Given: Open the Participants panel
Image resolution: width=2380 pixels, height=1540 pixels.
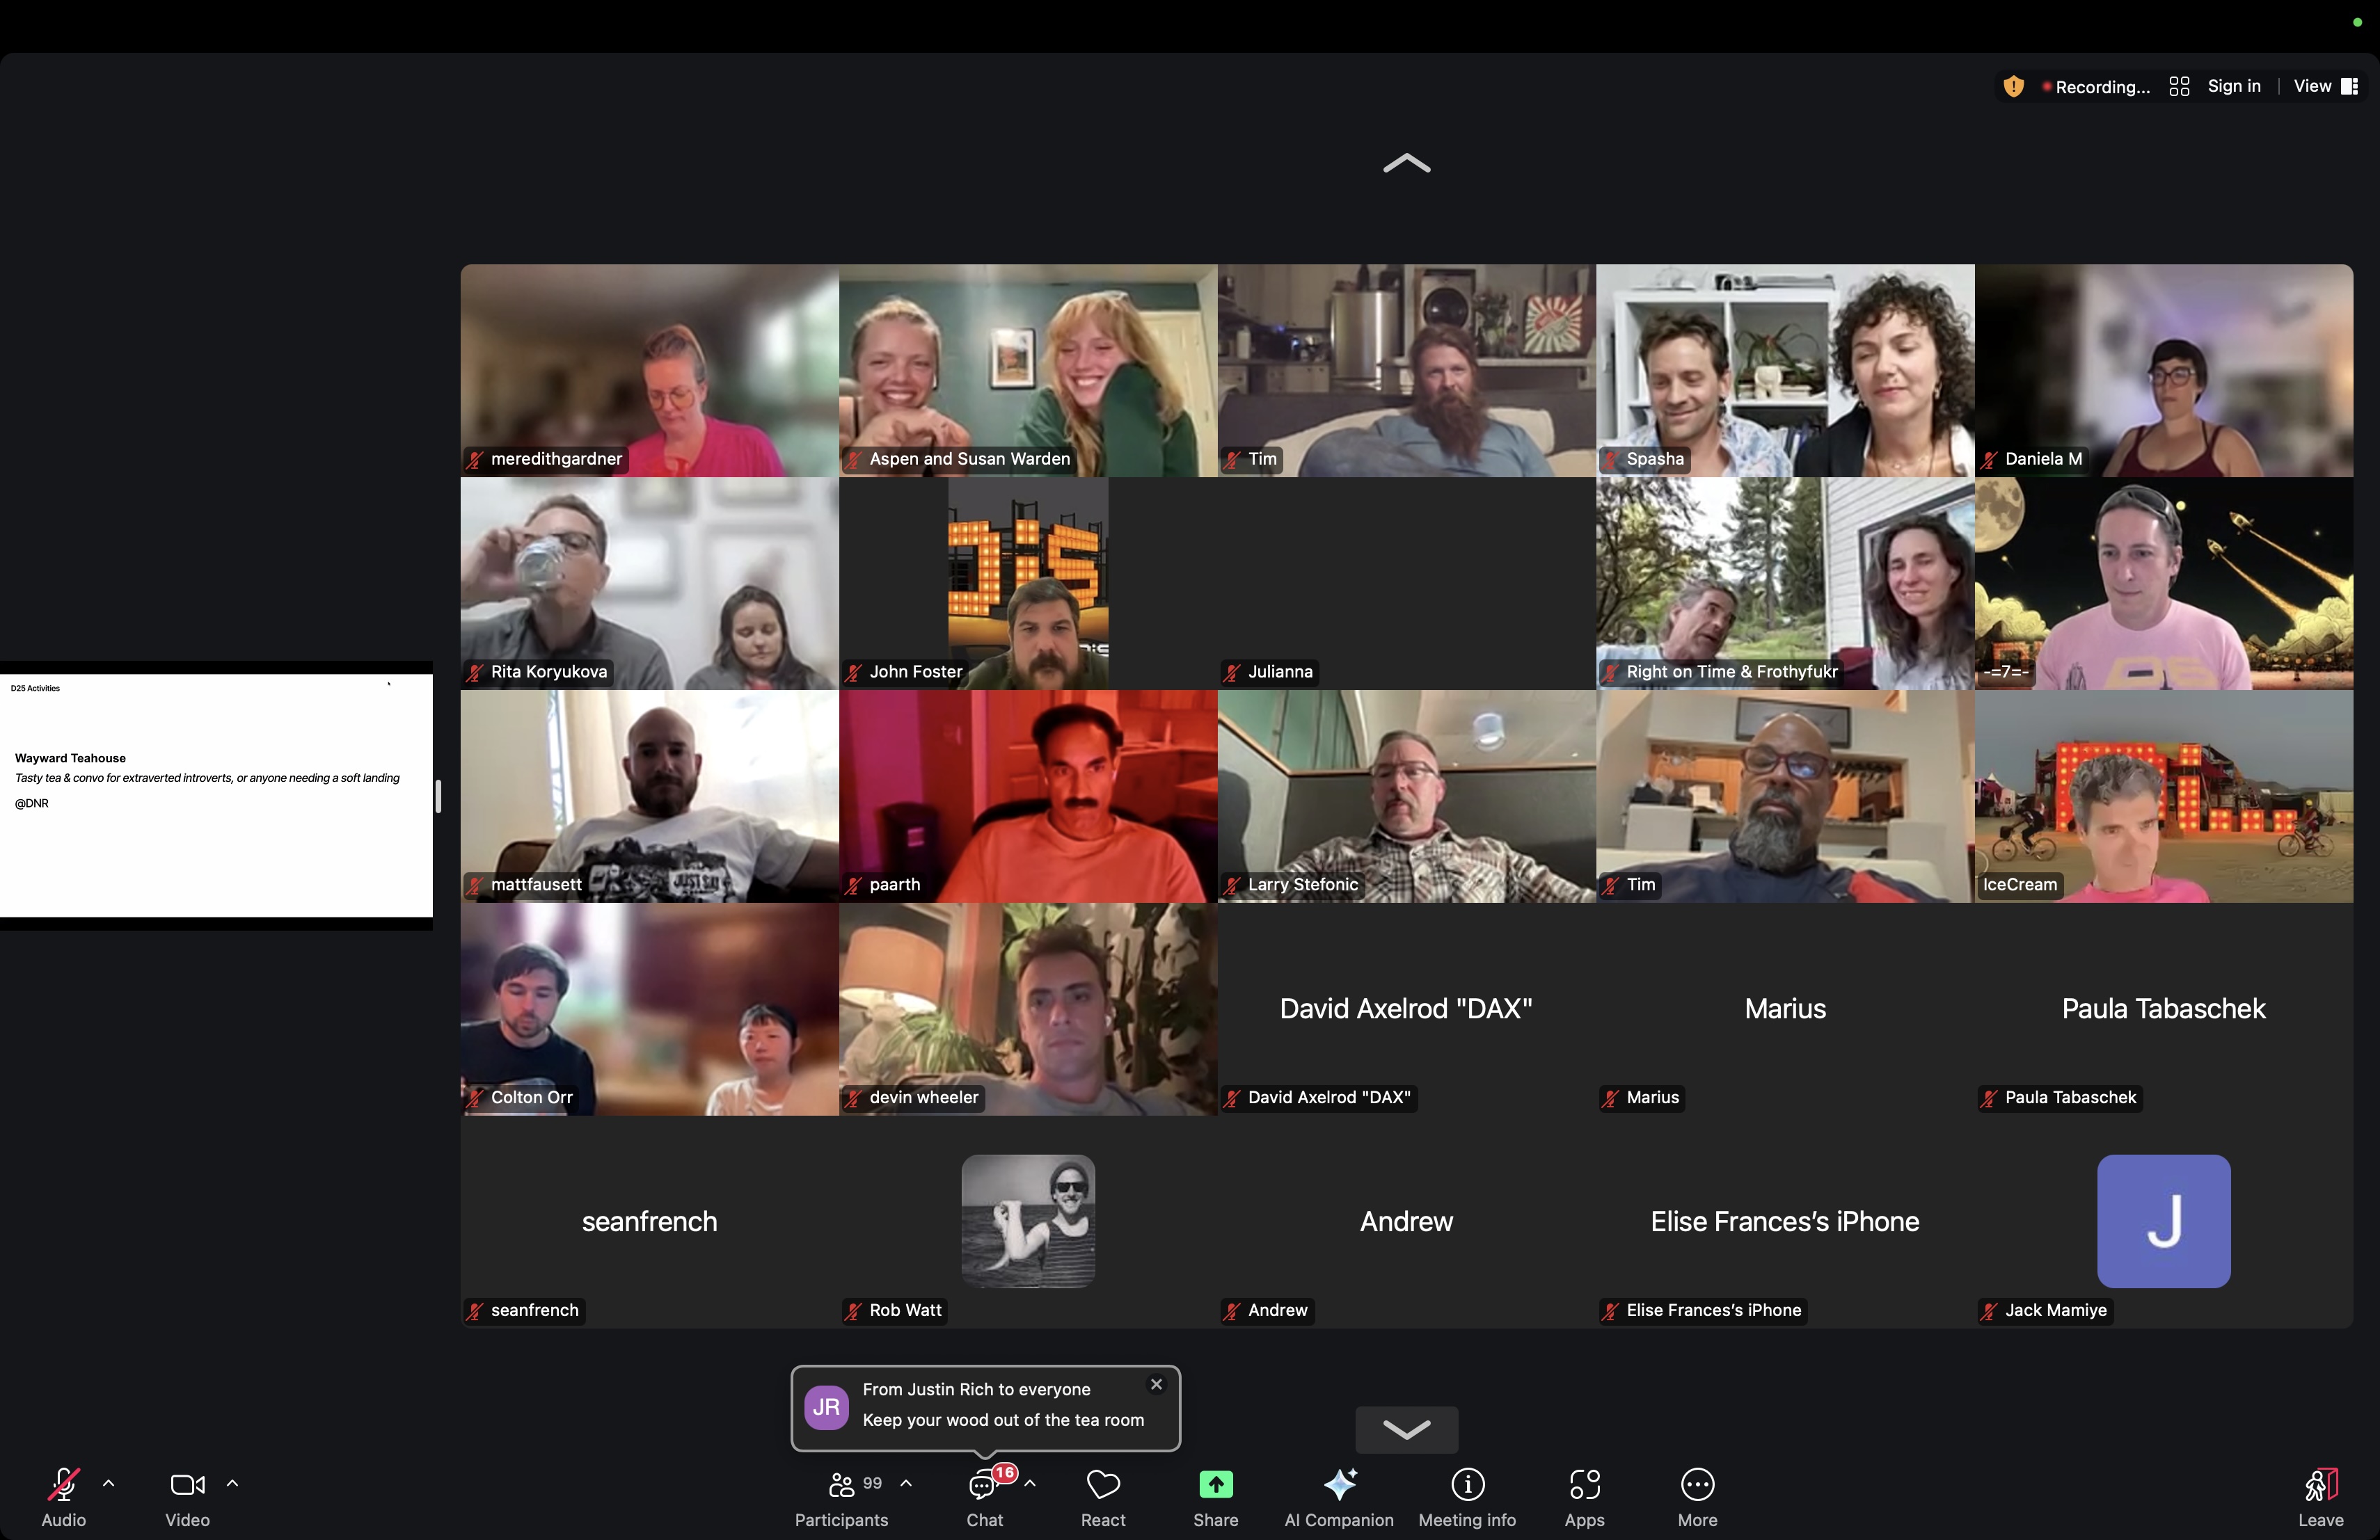Looking at the screenshot, I should [842, 1485].
